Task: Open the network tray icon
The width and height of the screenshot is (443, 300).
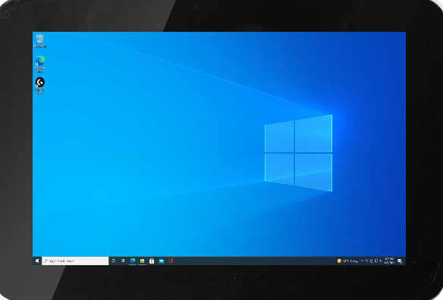Action: coord(376,261)
